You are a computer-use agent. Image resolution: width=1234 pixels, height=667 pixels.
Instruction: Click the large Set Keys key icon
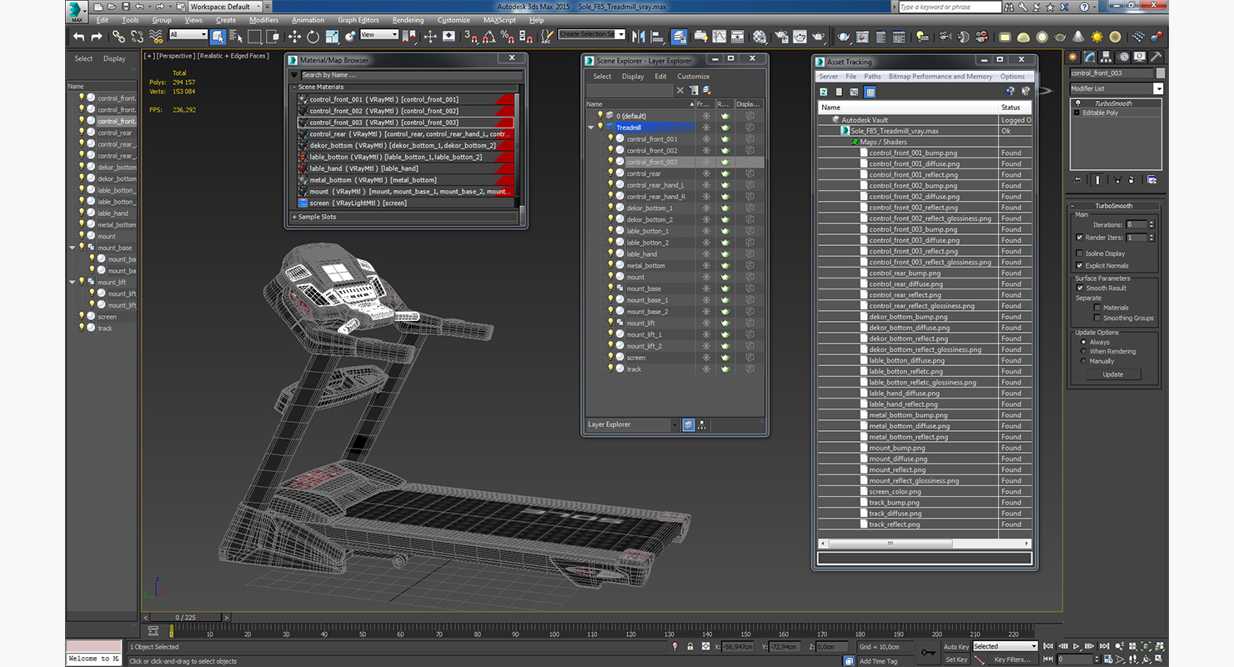[928, 653]
